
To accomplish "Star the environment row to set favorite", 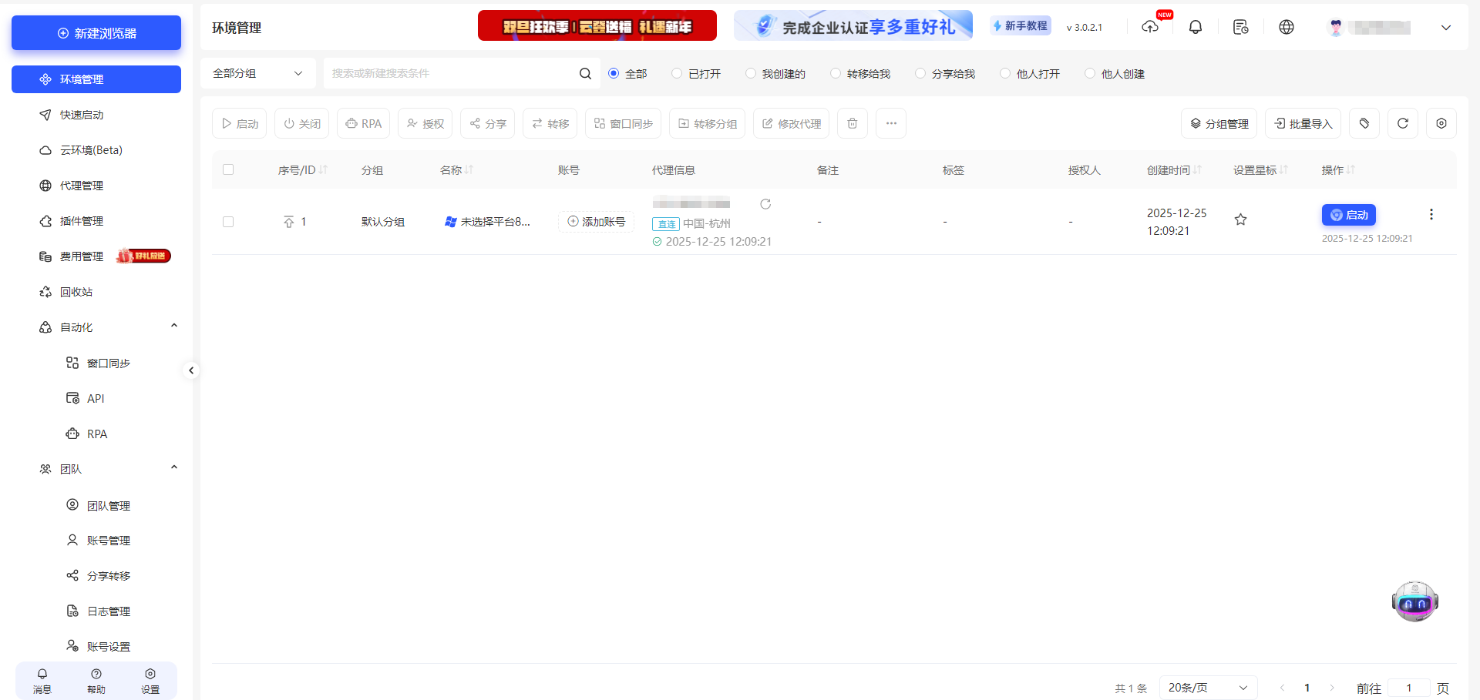I will point(1240,219).
